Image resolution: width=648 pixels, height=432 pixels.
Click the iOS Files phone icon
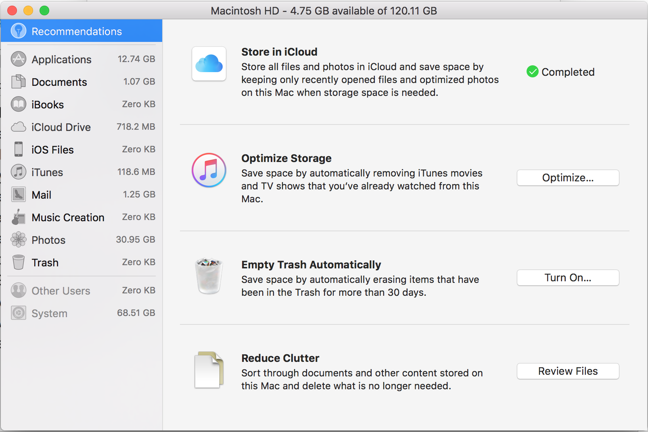pos(19,150)
